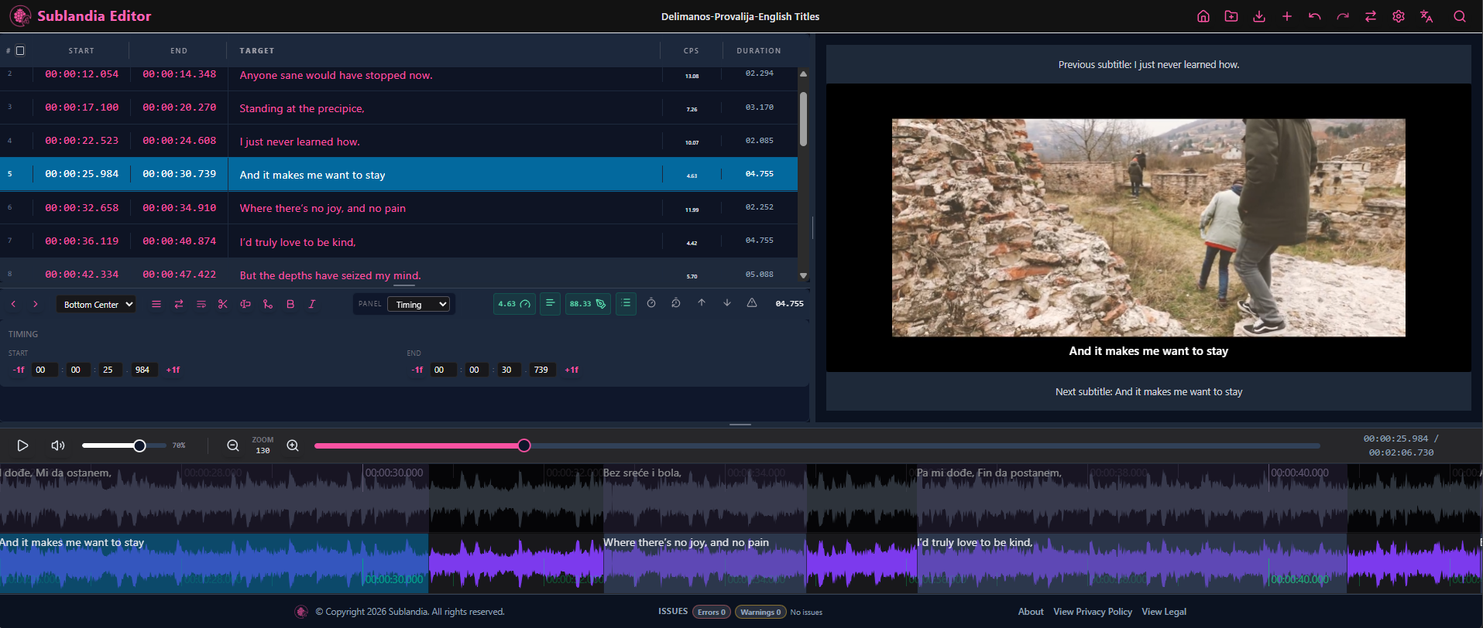Undo the last action

click(1315, 16)
